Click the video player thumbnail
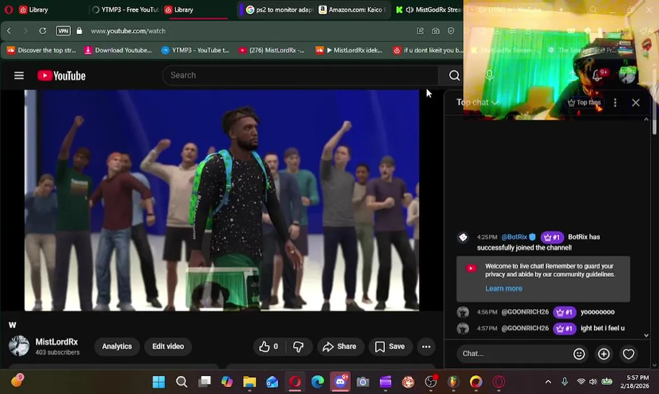Image resolution: width=659 pixels, height=394 pixels. (x=222, y=200)
